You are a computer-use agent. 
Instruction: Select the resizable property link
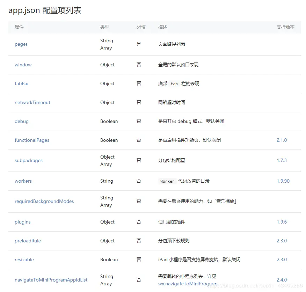point(24,260)
